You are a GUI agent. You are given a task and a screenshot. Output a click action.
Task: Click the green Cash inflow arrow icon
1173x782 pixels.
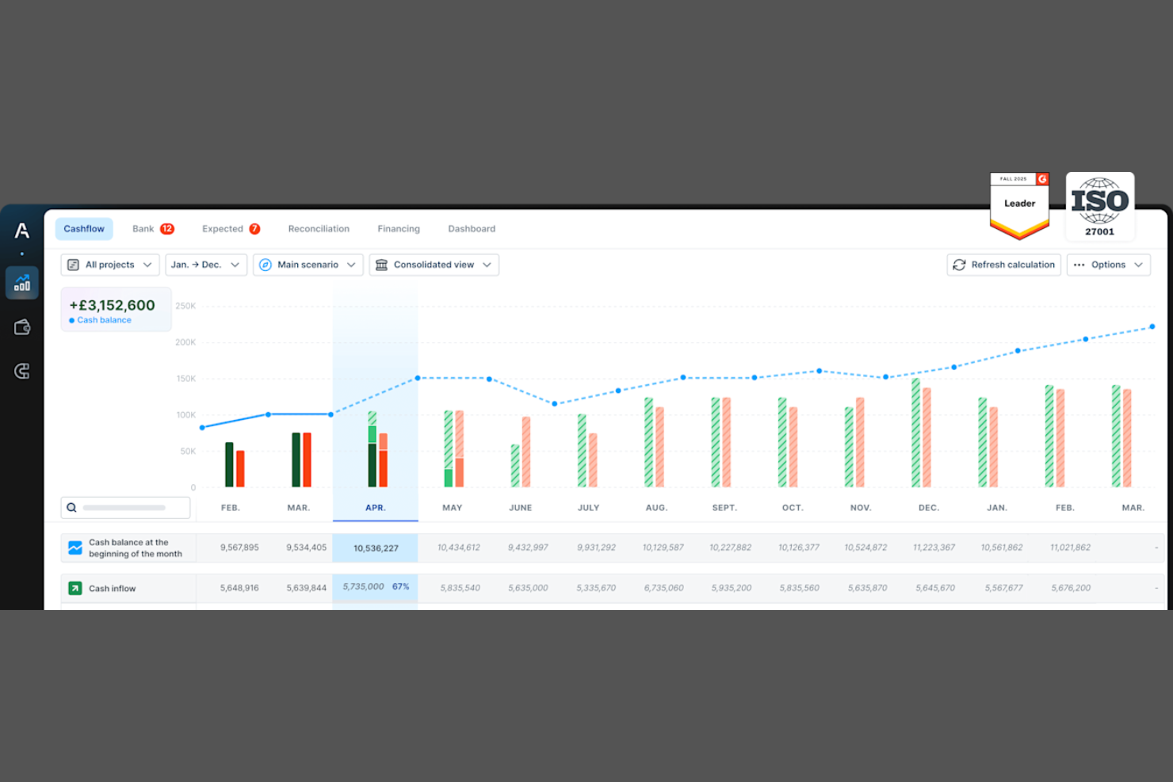point(75,588)
